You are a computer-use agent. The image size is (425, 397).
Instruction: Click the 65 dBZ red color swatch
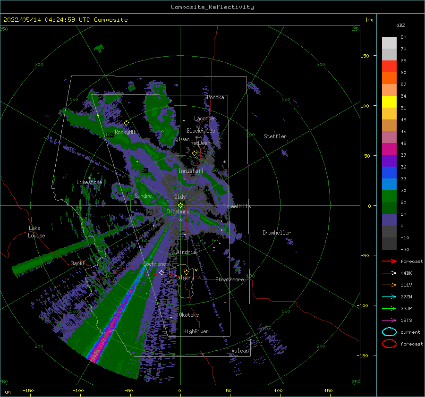pyautogui.click(x=389, y=67)
